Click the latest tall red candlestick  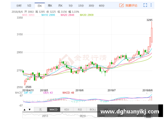pos(152,35)
